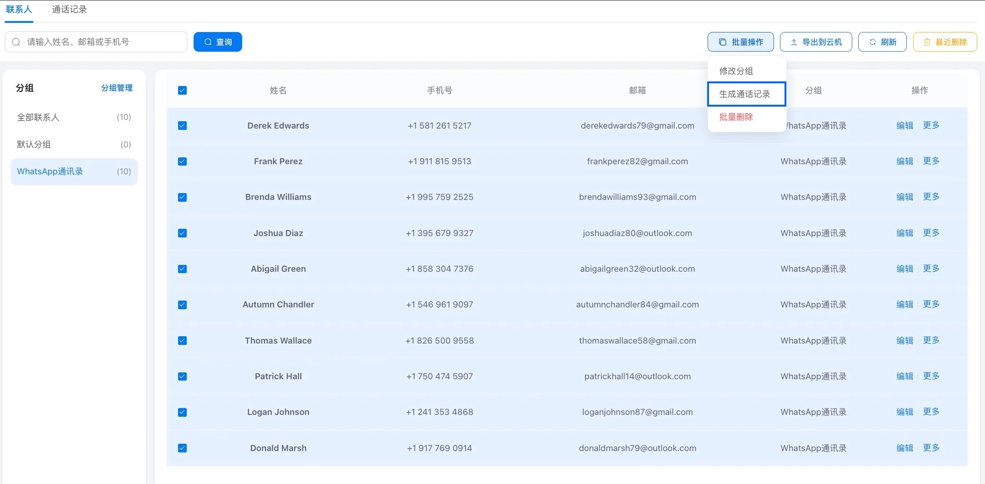Select the WhatsApp通讯录 group

(x=74, y=172)
